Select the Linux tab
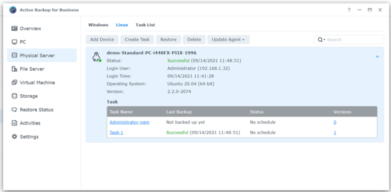This screenshot has height=192, width=391. point(122,25)
